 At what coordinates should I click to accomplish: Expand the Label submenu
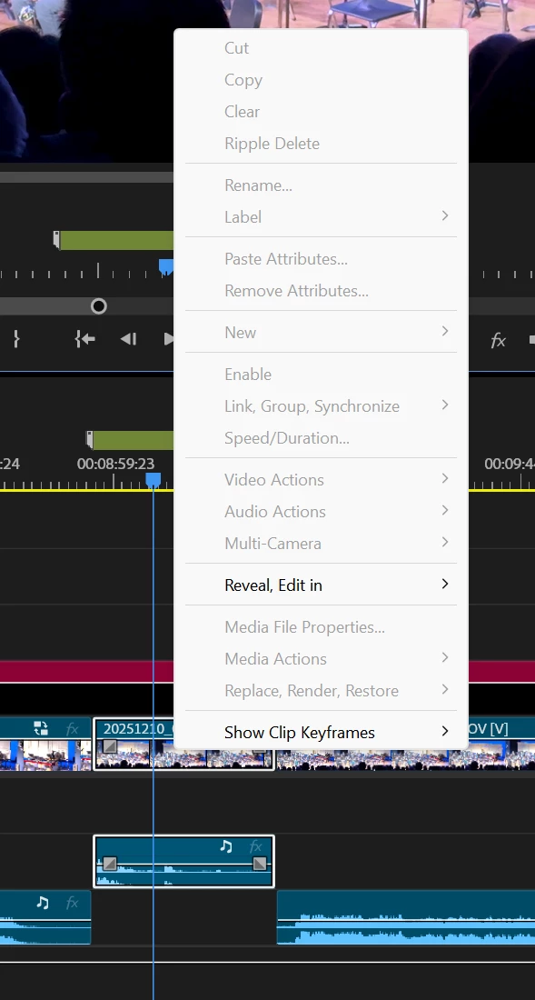(321, 217)
